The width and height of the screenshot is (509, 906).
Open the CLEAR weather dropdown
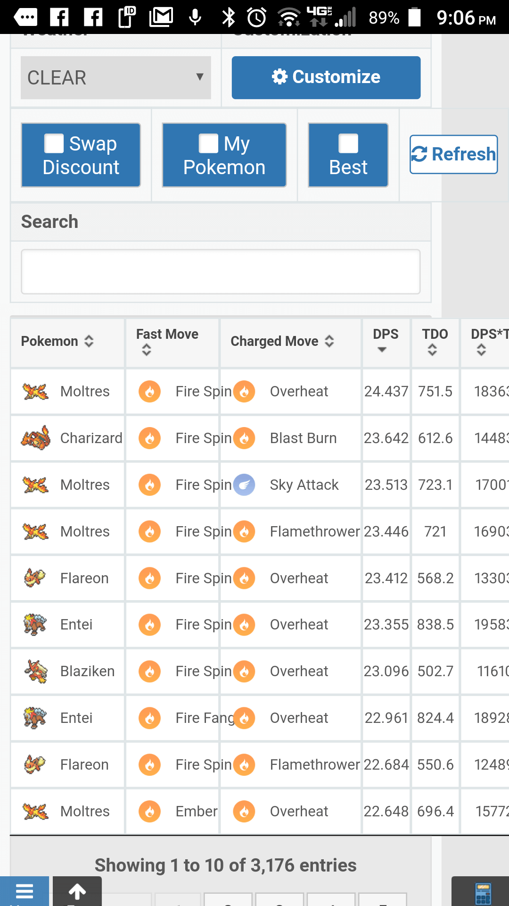[116, 78]
